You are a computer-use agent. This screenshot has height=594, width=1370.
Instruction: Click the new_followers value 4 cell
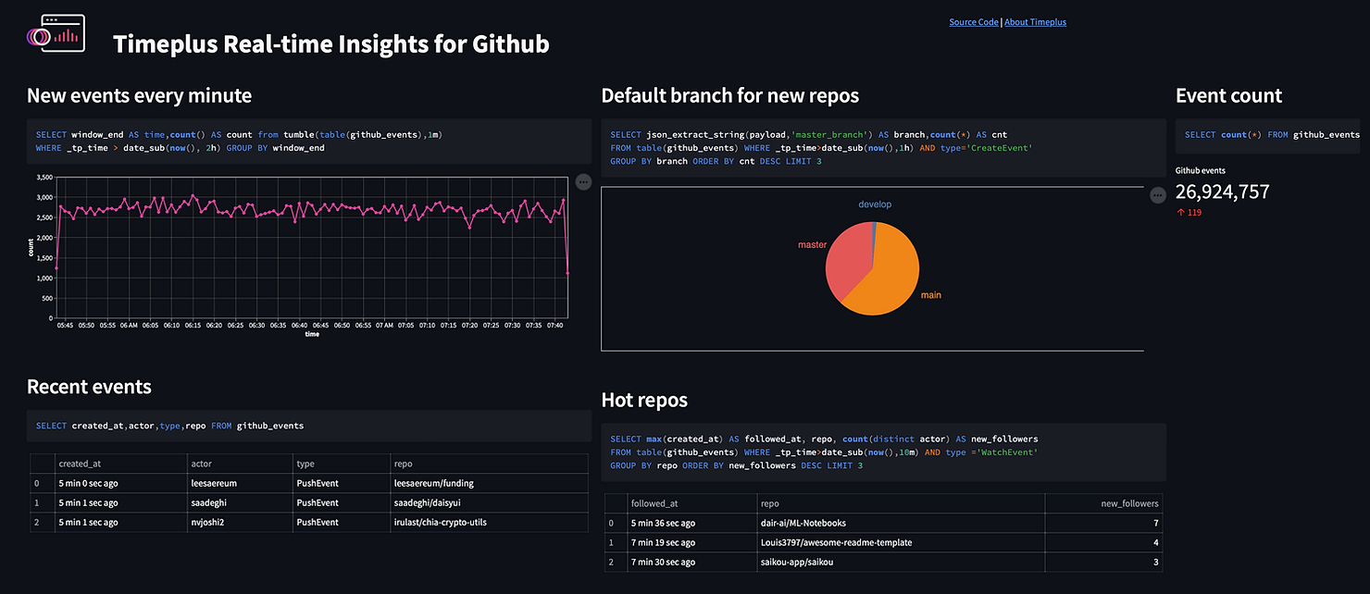tap(1103, 542)
